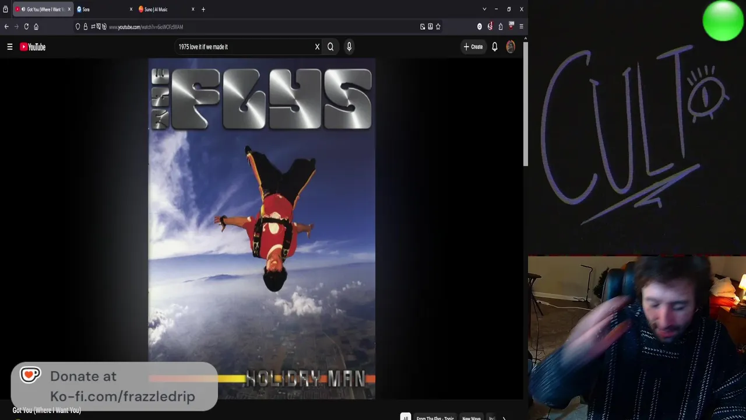Click the red badge extension icon in toolbar
Screen dimensions: 746x420
[x=511, y=26]
